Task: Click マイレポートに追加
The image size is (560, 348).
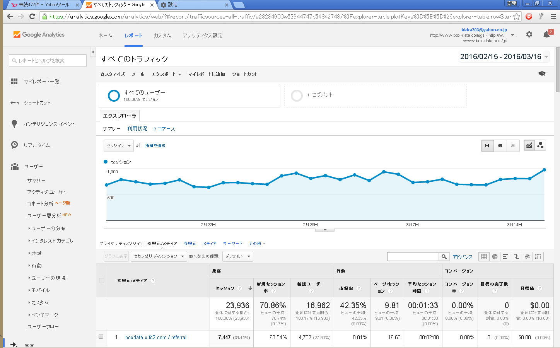Action: tap(207, 74)
